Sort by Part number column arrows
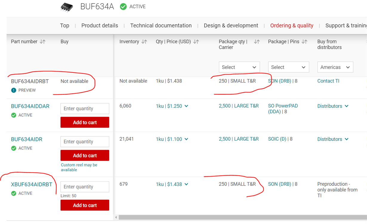 [43, 42]
